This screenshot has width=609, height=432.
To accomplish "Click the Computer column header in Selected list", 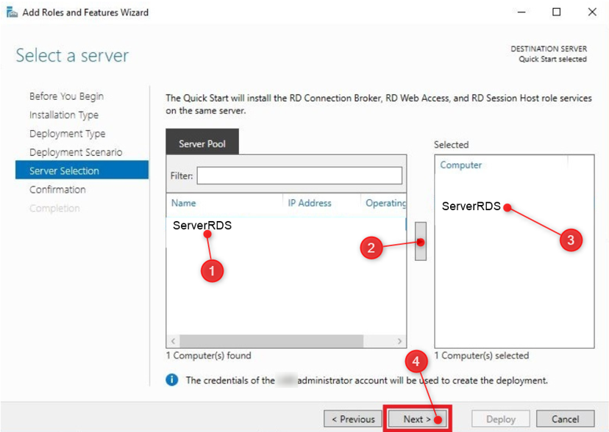I will (x=461, y=165).
